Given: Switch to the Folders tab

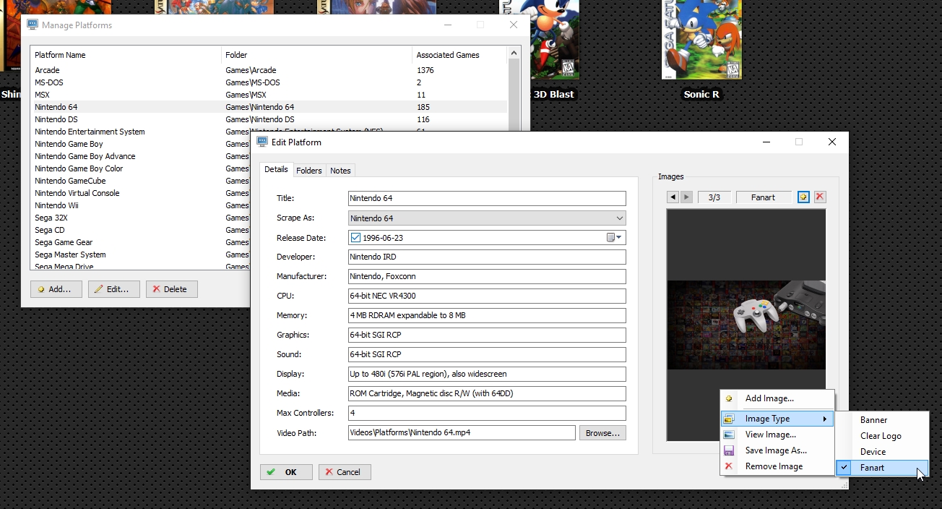Looking at the screenshot, I should [309, 171].
